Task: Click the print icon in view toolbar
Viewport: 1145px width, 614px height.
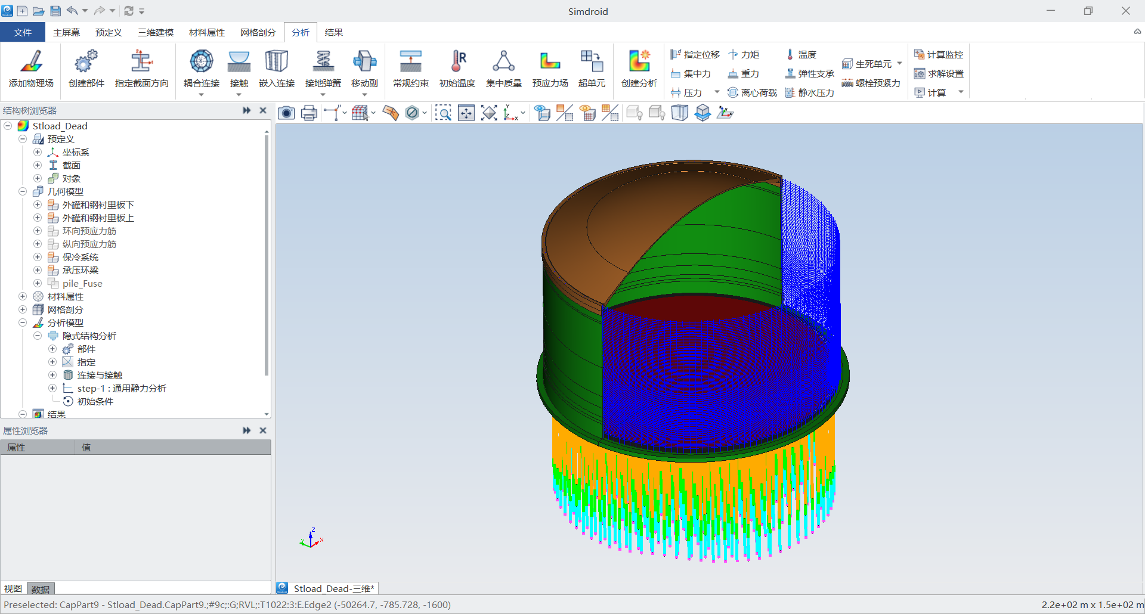Action: [x=309, y=113]
